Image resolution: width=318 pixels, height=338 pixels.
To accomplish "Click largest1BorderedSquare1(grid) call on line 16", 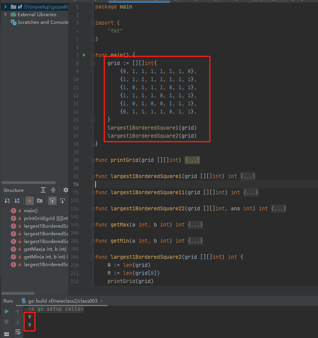I will tap(152, 128).
